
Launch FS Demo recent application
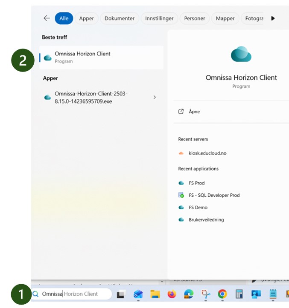[x=198, y=207]
